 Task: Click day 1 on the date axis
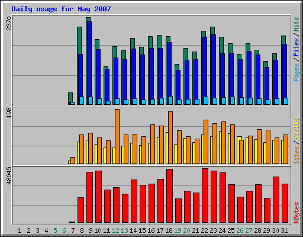[x=20, y=230]
